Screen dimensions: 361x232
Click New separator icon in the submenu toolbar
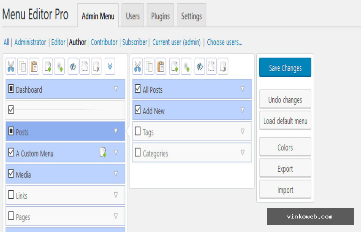pos(186,67)
